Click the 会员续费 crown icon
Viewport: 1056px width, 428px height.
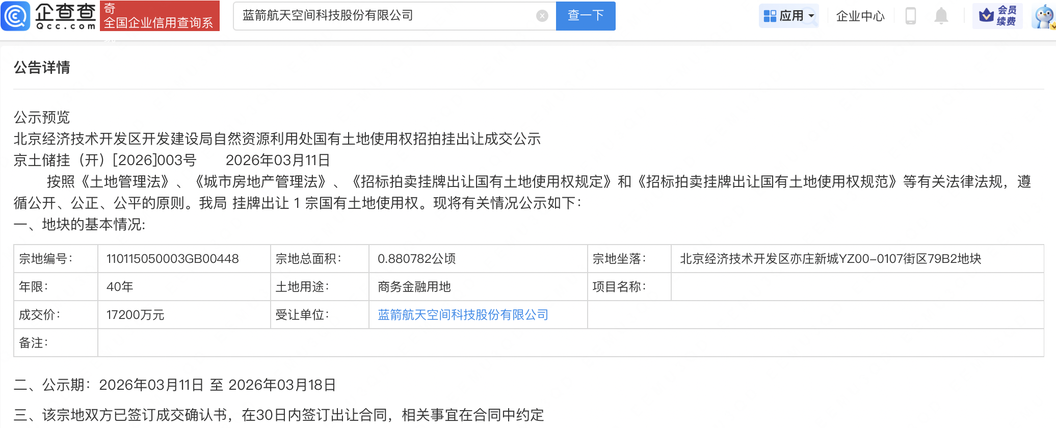click(987, 16)
